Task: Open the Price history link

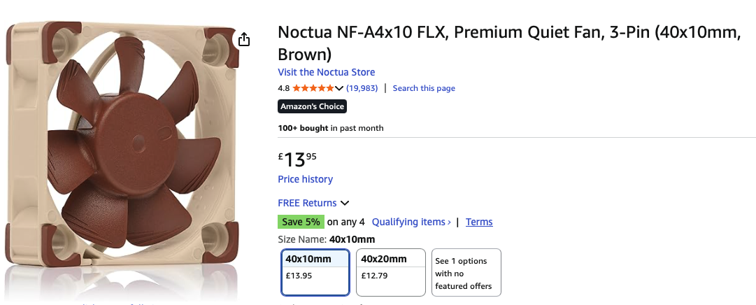Action: click(x=305, y=179)
